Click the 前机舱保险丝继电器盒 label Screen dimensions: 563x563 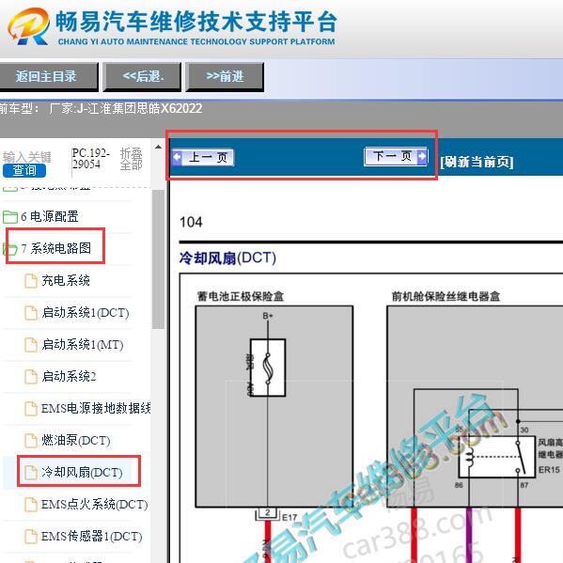pos(446,296)
